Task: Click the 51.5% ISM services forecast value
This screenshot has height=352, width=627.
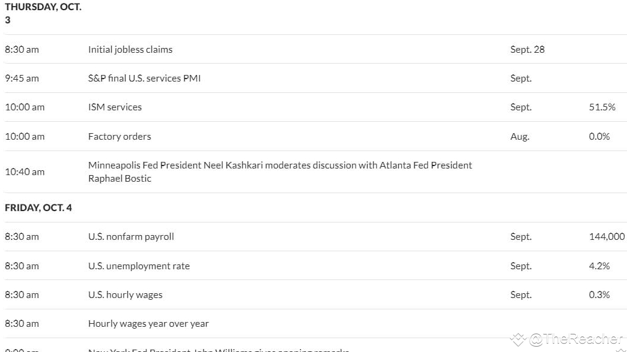Action: tap(602, 107)
